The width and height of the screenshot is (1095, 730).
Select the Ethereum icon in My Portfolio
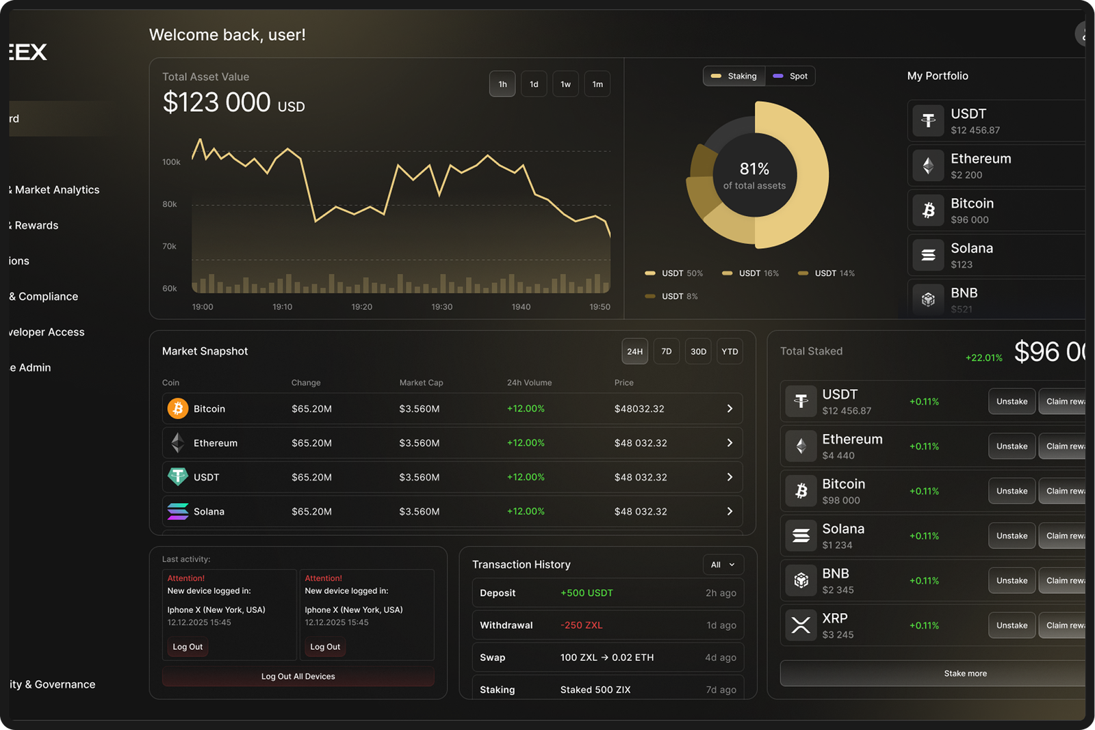point(928,165)
